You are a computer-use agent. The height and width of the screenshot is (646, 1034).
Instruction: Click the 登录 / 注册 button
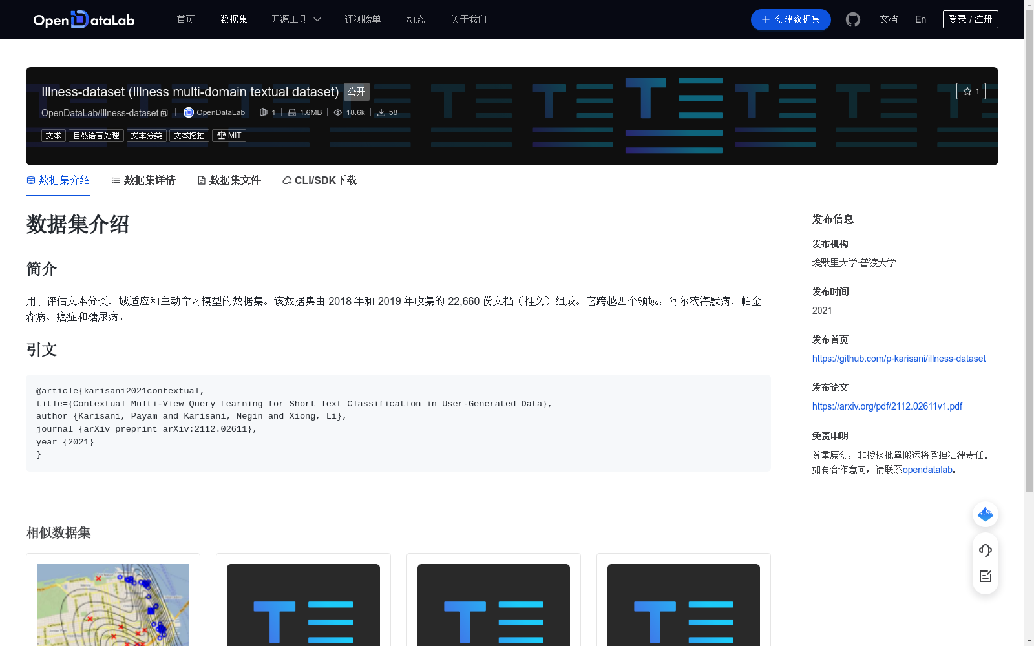coord(970,19)
